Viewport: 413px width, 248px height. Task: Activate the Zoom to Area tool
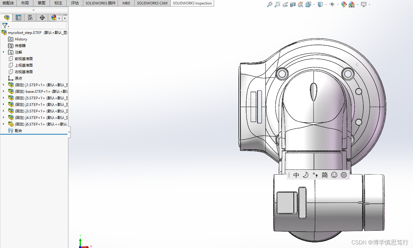click(x=277, y=4)
